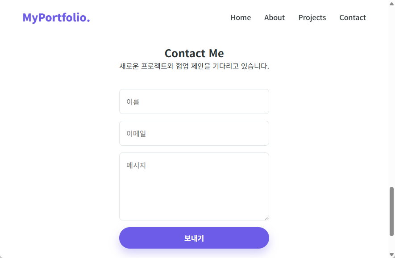Navigate to the Home menu item
395x258 pixels.
(241, 17)
